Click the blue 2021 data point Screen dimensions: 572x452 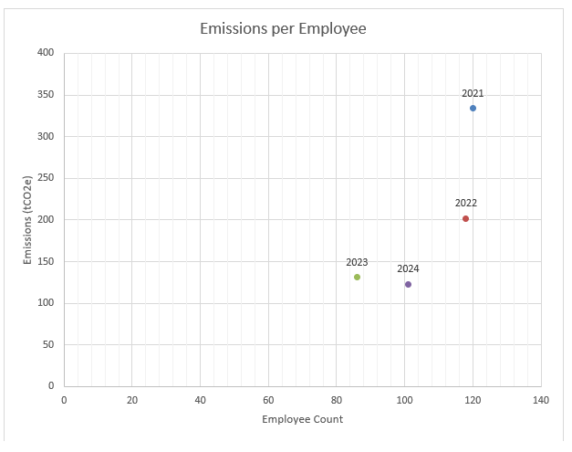(473, 109)
